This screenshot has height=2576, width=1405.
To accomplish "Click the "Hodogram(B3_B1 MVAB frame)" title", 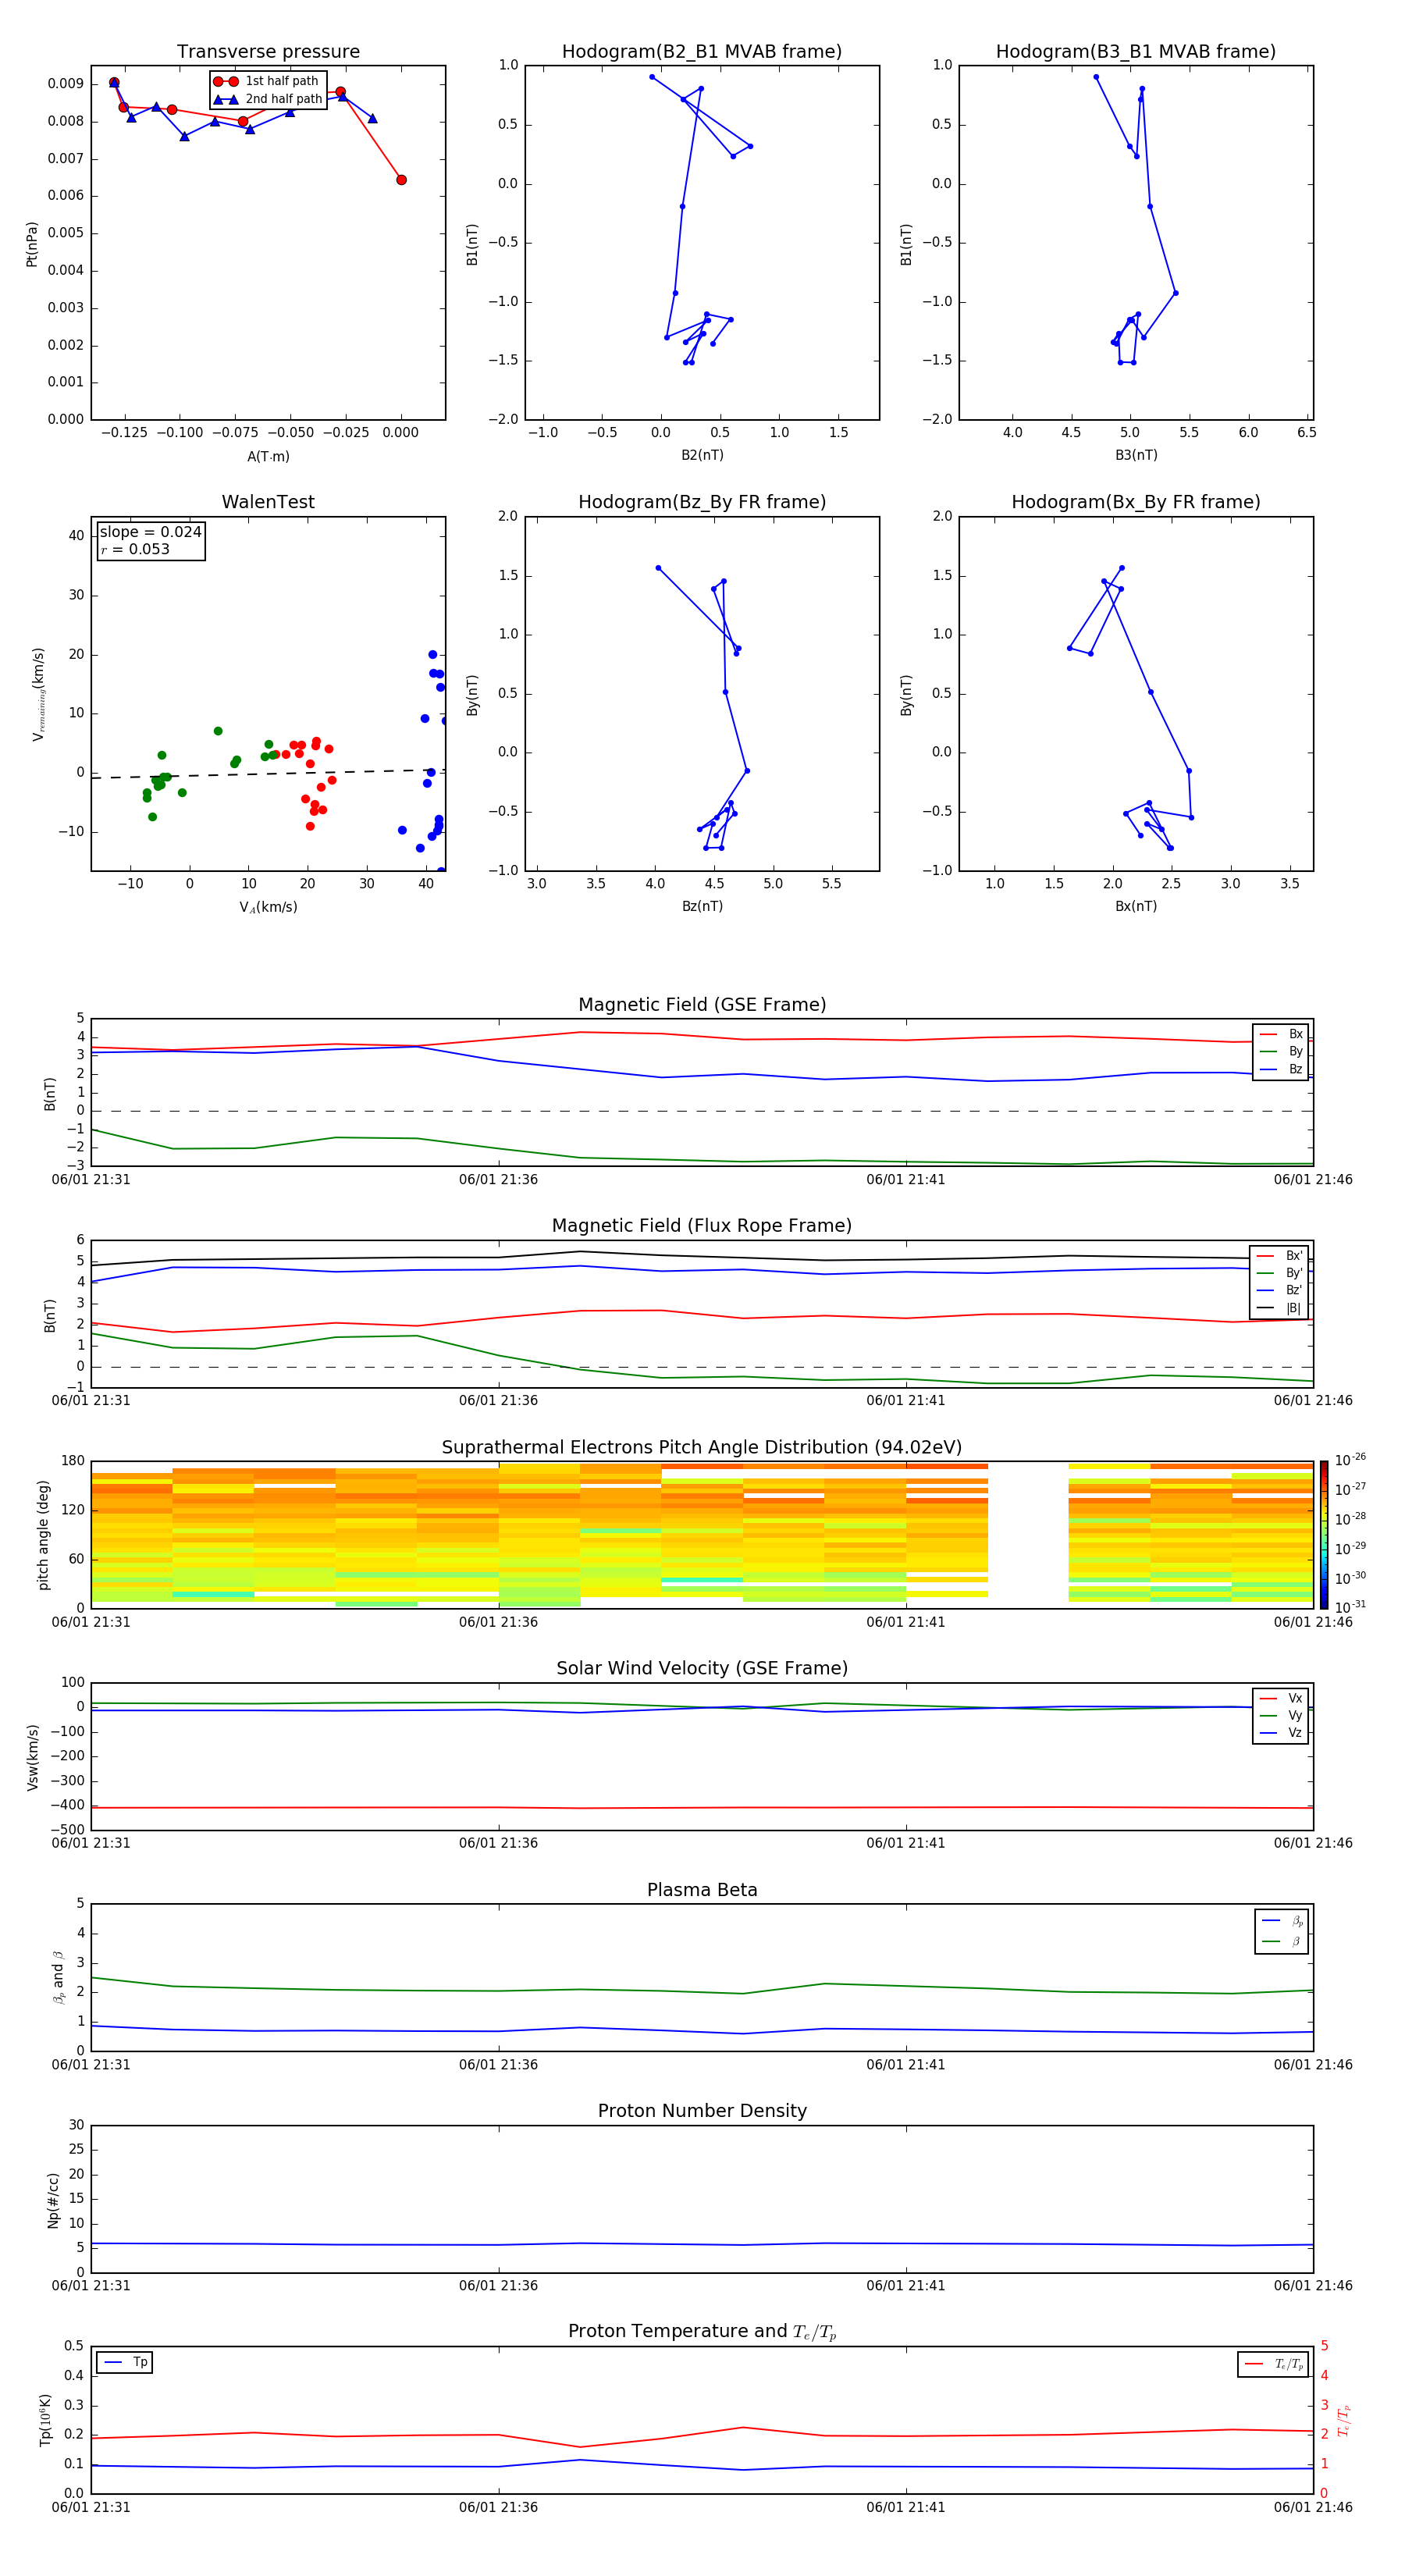I will pyautogui.click(x=1136, y=52).
